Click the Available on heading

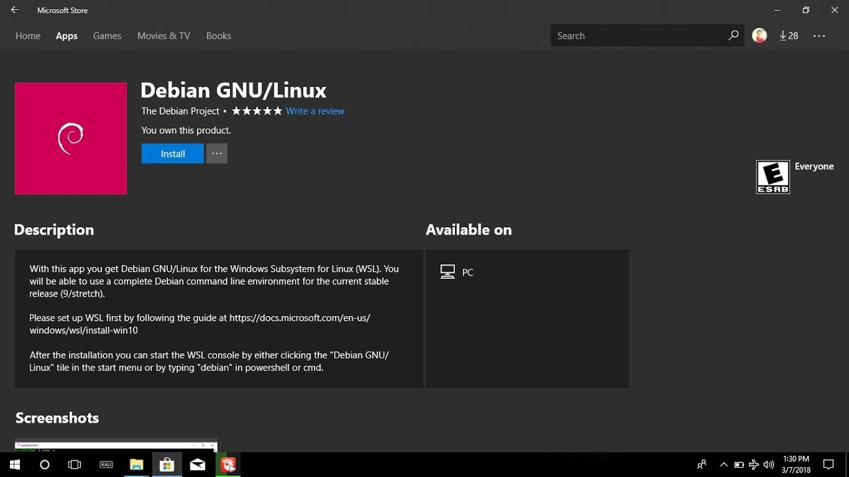469,230
